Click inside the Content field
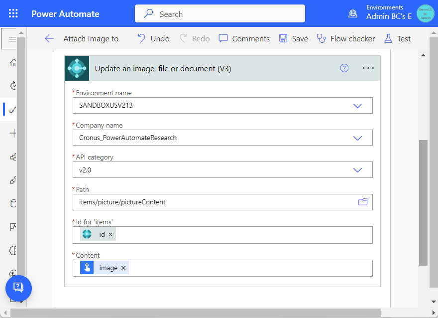 [x=222, y=268]
